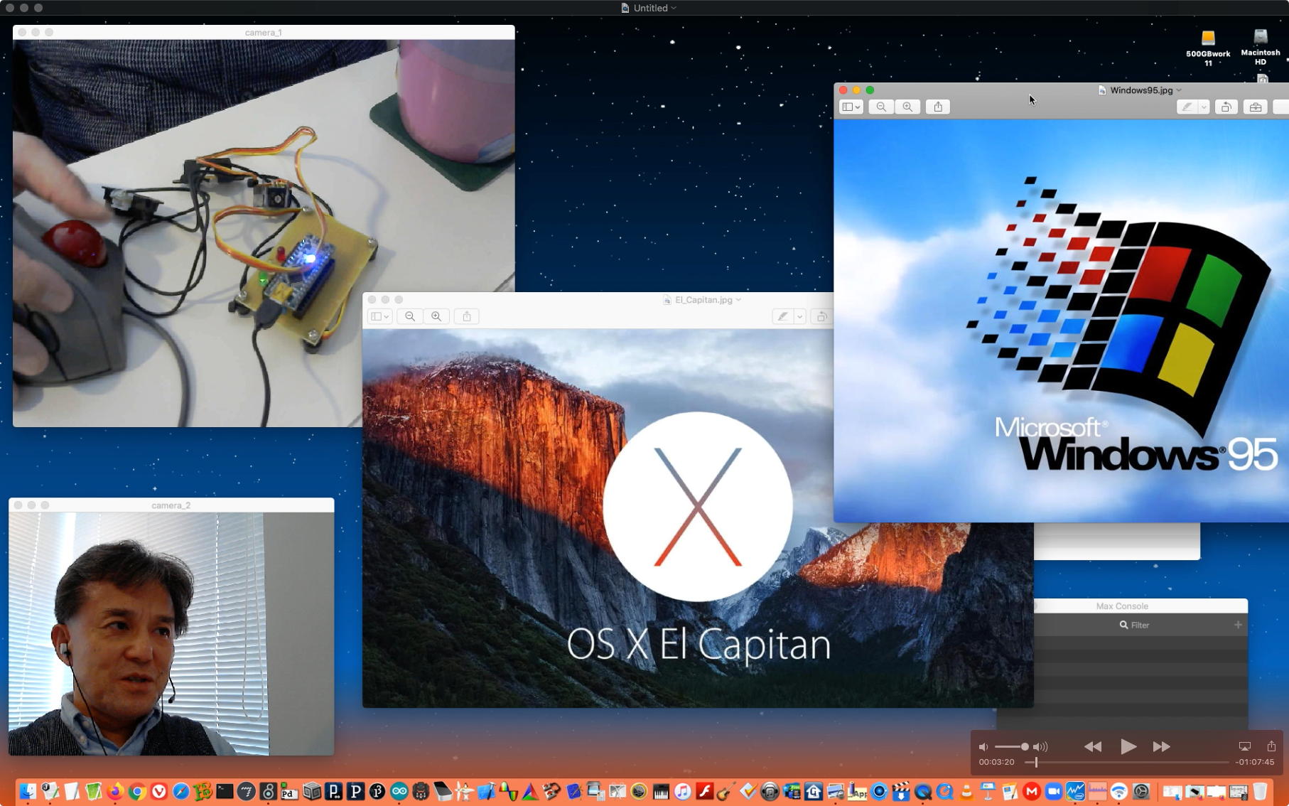The width and height of the screenshot is (1289, 806).
Task: Open the piano keyboard app in Dock
Action: pos(661,791)
